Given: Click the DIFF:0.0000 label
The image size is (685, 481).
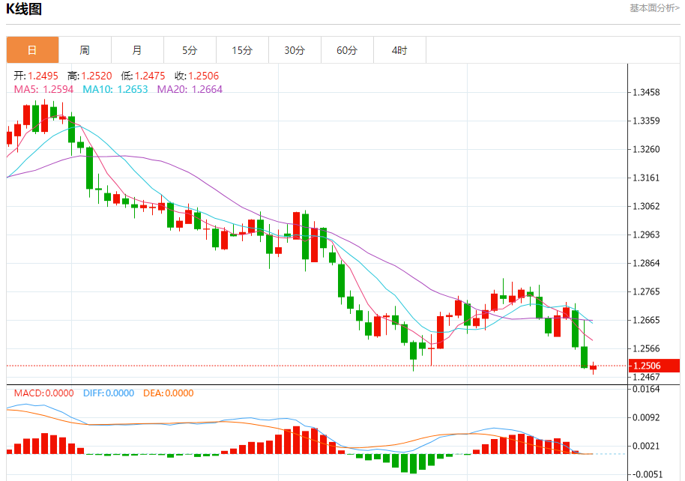Looking at the screenshot, I should (x=109, y=393).
